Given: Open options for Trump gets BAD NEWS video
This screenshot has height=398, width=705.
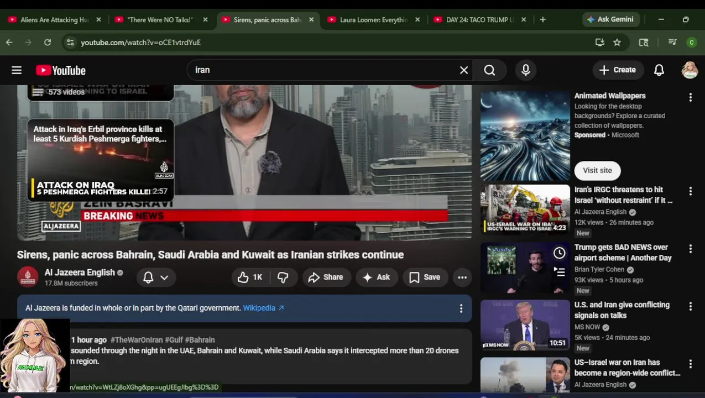Looking at the screenshot, I should click(690, 249).
